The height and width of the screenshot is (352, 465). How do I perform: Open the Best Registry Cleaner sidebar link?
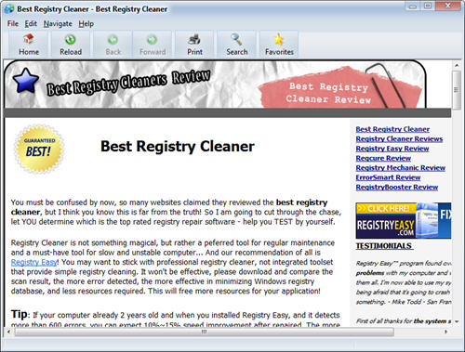[x=392, y=129]
